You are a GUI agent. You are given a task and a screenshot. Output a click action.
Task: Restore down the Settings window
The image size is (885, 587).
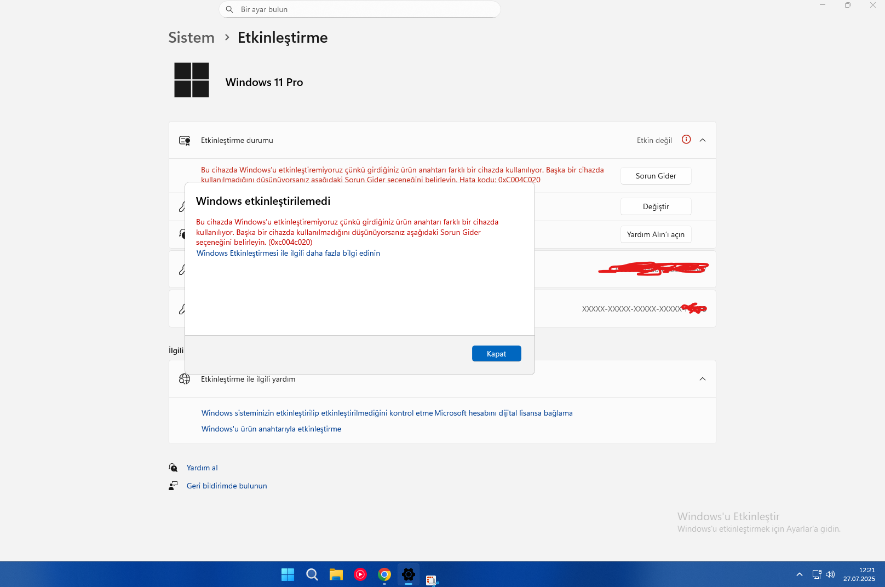pyautogui.click(x=847, y=5)
